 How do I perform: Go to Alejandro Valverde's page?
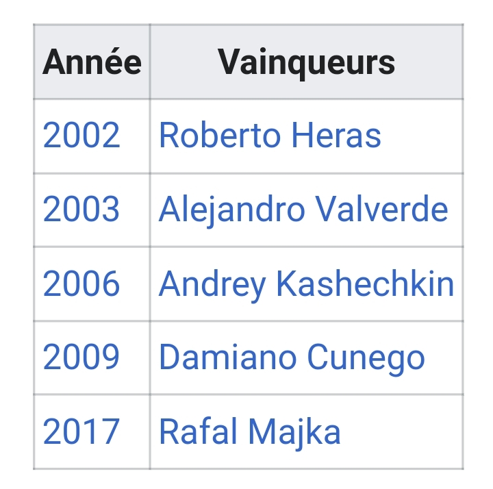[303, 210]
